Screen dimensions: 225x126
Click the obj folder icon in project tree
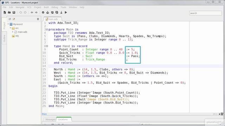point(13,36)
